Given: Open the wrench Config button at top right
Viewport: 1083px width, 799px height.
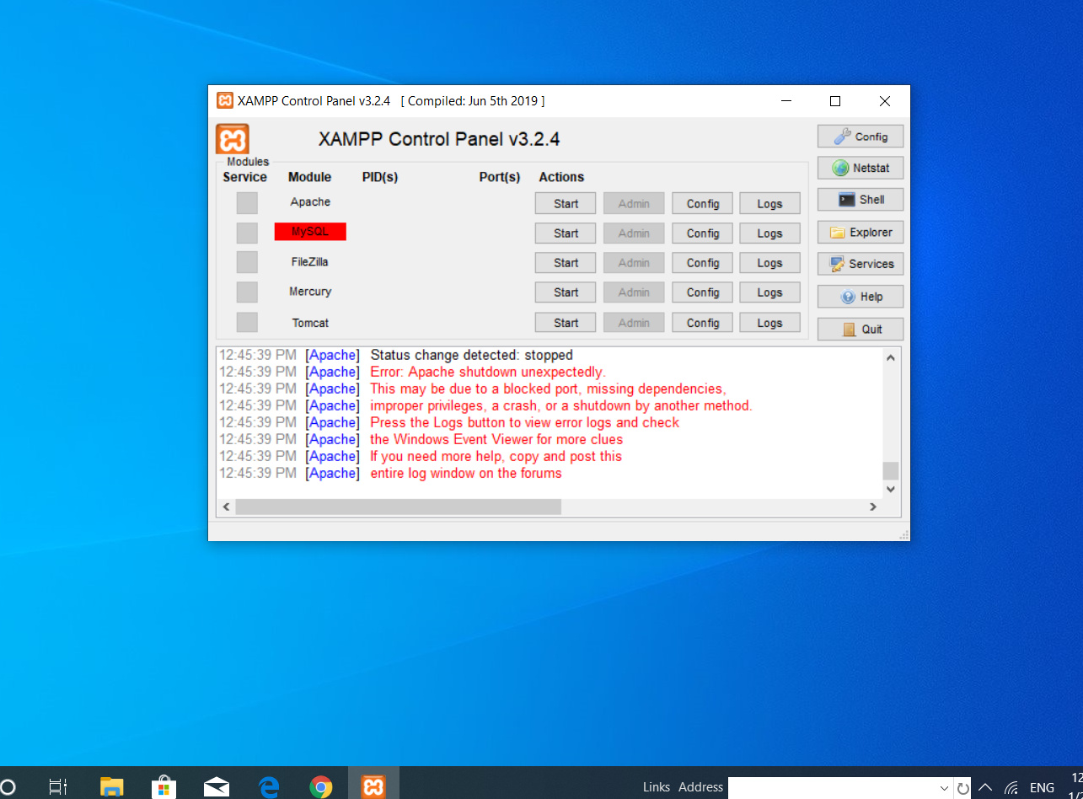Looking at the screenshot, I should 860,137.
